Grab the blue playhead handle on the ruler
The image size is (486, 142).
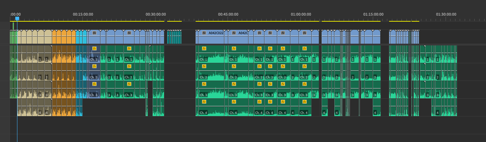coord(17,18)
